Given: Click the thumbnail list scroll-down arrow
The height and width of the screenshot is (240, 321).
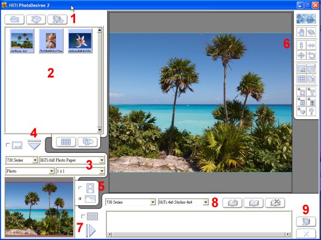Looking at the screenshot, I should (x=100, y=130).
